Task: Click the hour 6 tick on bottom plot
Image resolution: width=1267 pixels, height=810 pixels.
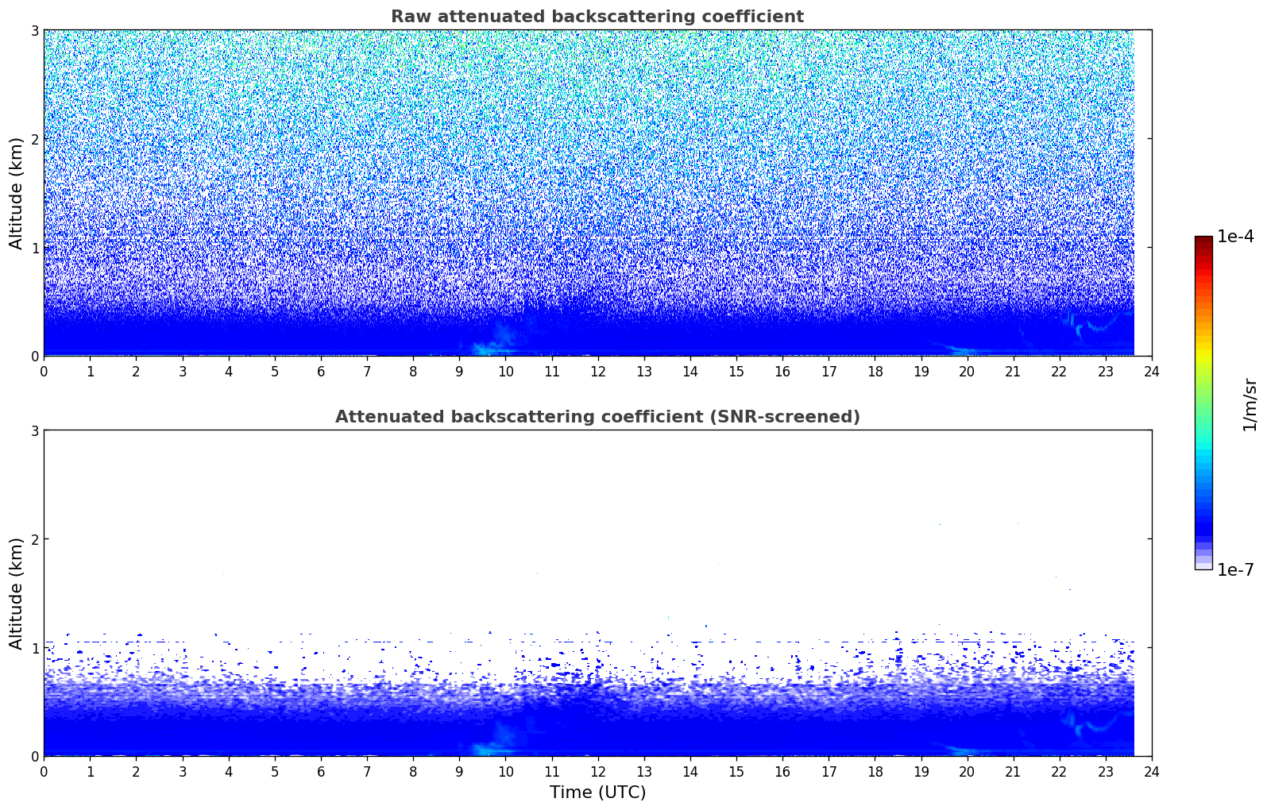Action: 321,771
